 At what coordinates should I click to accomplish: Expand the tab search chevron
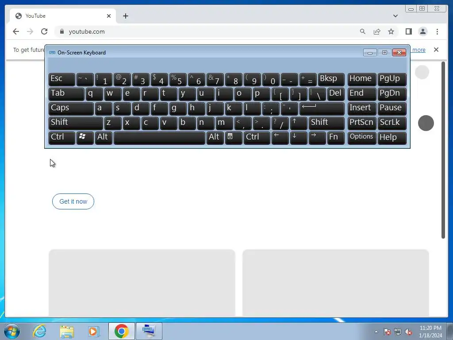[x=395, y=16]
